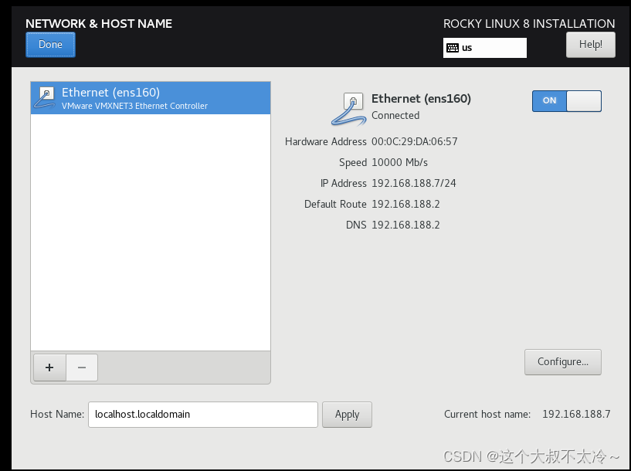The width and height of the screenshot is (631, 471).
Task: Click the us keyboard layout indicator
Action: pos(484,48)
